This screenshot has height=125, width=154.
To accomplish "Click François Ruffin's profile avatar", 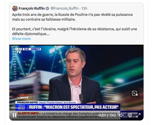I will pos(15,8).
